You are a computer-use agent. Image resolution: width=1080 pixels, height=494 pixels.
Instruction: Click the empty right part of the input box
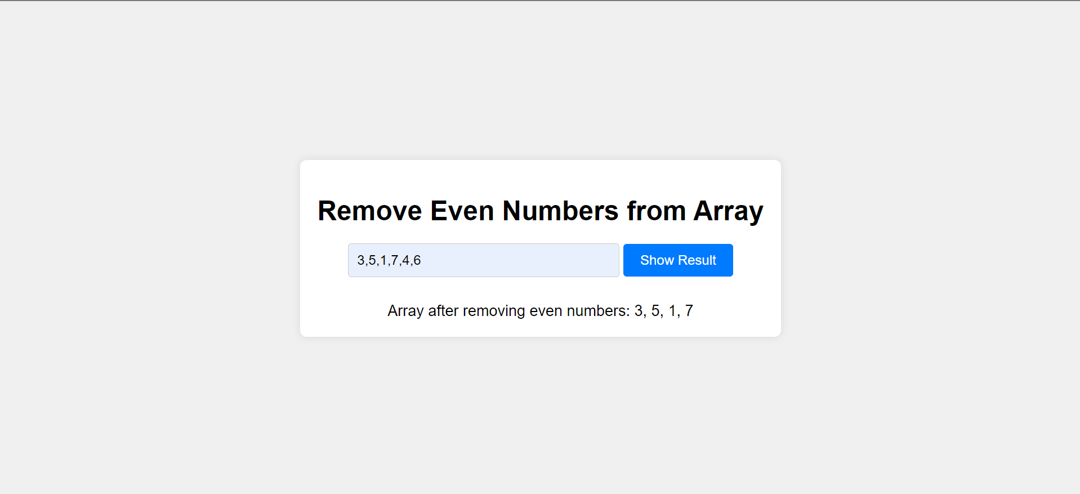pyautogui.click(x=535, y=260)
